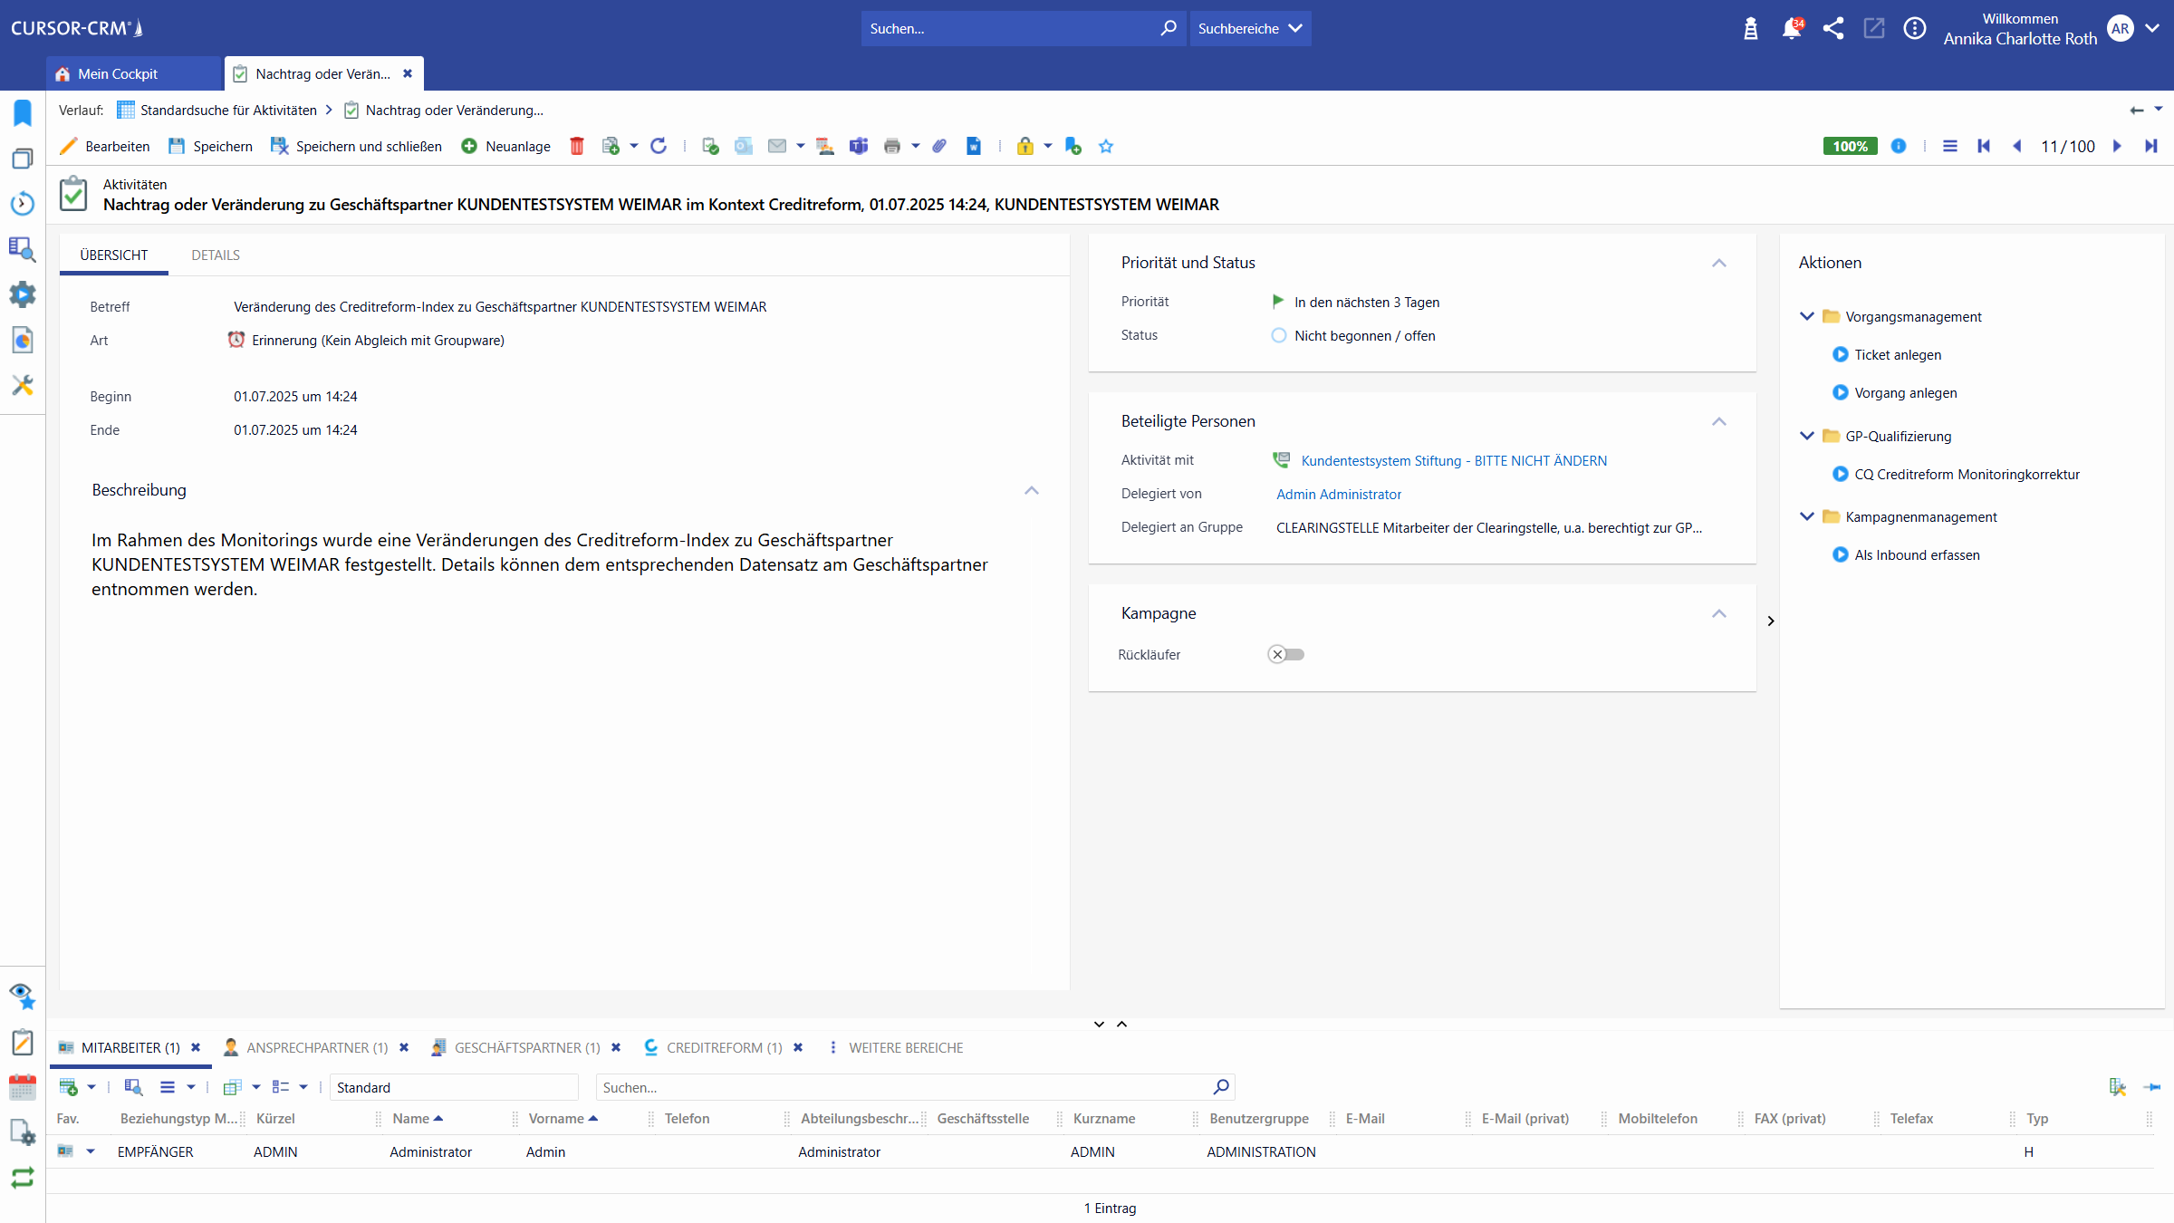
Task: Select the ÜBERSICHT tab
Action: [x=114, y=255]
